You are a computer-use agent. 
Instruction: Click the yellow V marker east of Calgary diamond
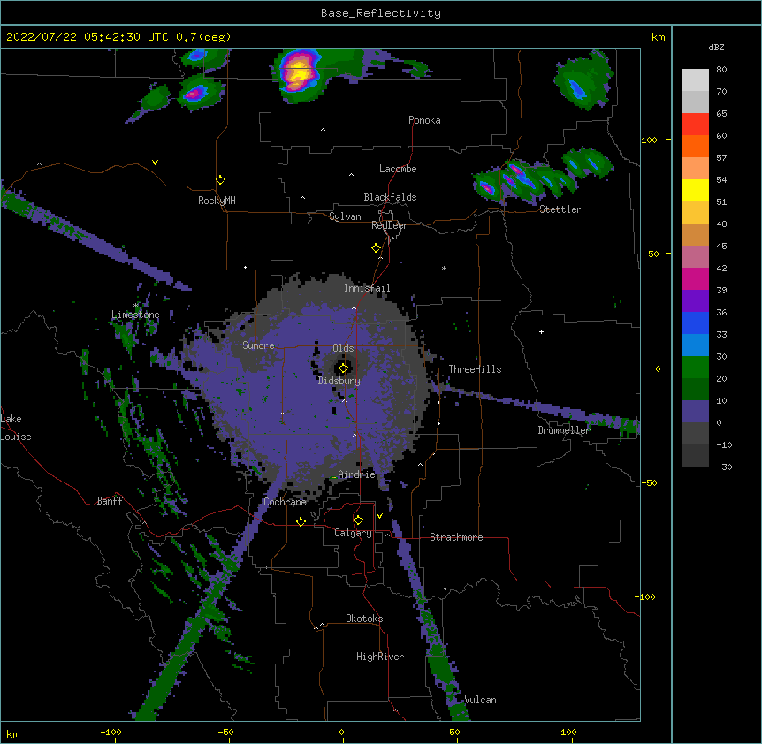coord(379,516)
